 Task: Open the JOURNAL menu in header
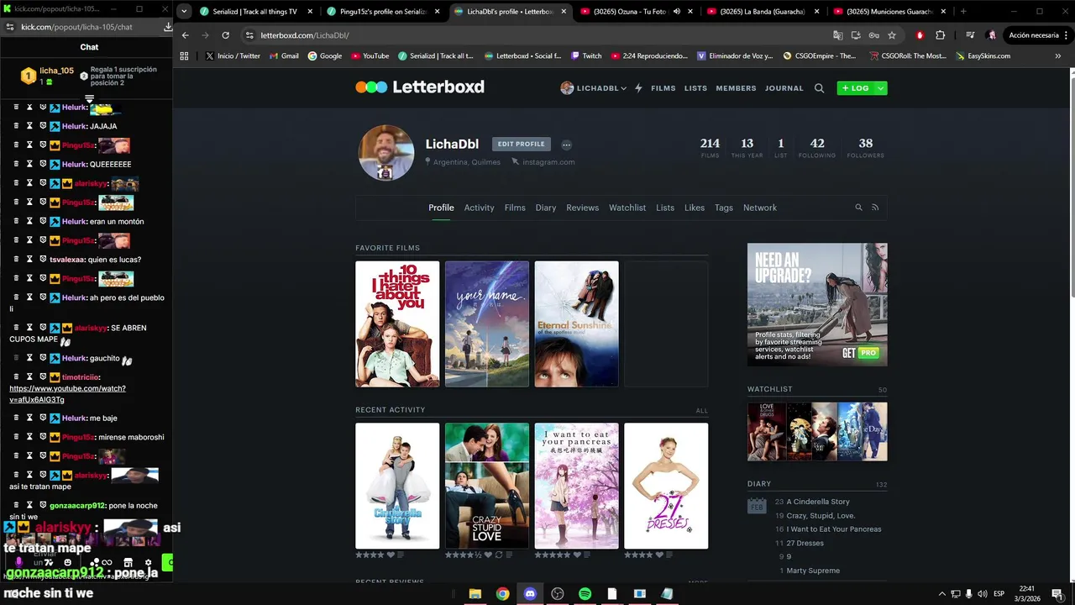(784, 88)
